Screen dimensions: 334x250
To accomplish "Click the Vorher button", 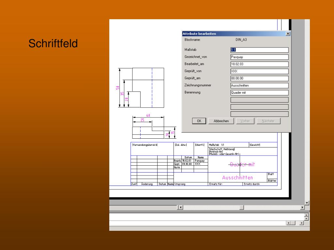I will tap(245, 121).
